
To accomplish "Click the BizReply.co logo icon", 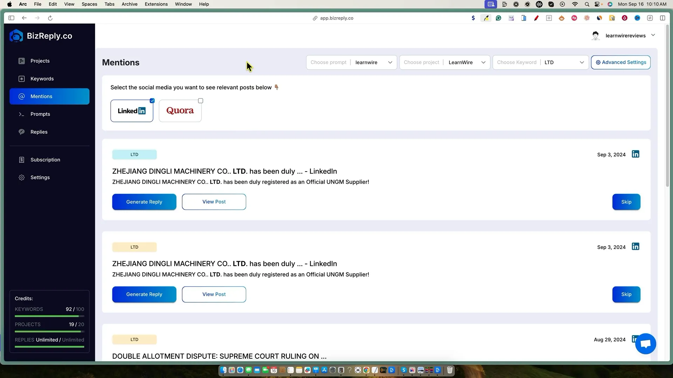I will pos(16,36).
